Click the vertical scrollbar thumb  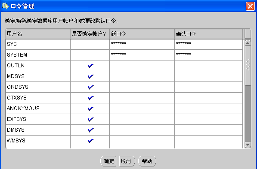tap(248, 66)
